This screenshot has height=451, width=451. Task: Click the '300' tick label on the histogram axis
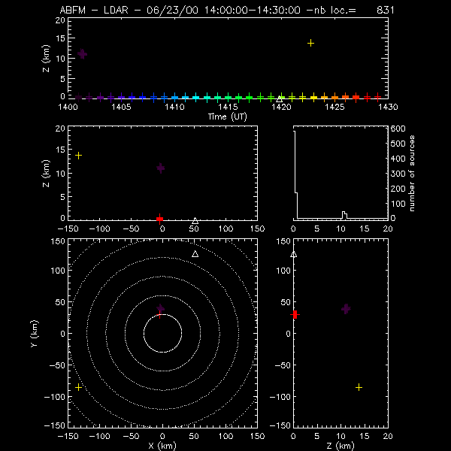pyautogui.click(x=398, y=174)
